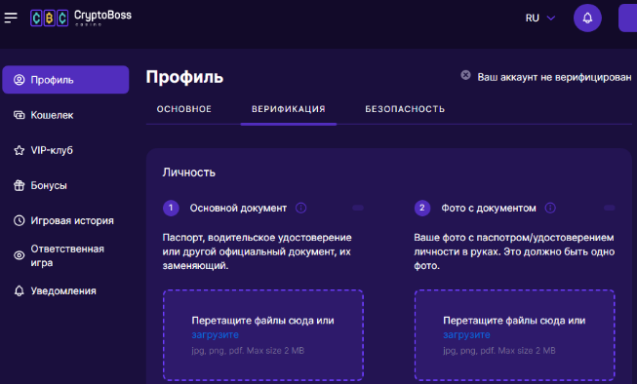Switch to the БЕЗОПАСНОСТЬ tab
Viewport: 637px width, 384px height.
(405, 109)
